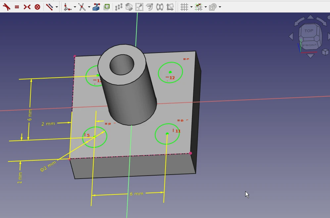Expand the fillet tool dropdown arrow

[x=75, y=7]
